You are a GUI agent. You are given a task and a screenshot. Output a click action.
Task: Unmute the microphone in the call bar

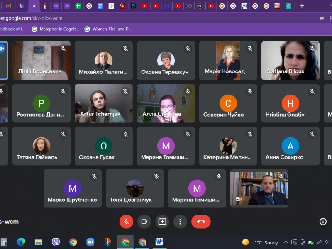coord(126,222)
